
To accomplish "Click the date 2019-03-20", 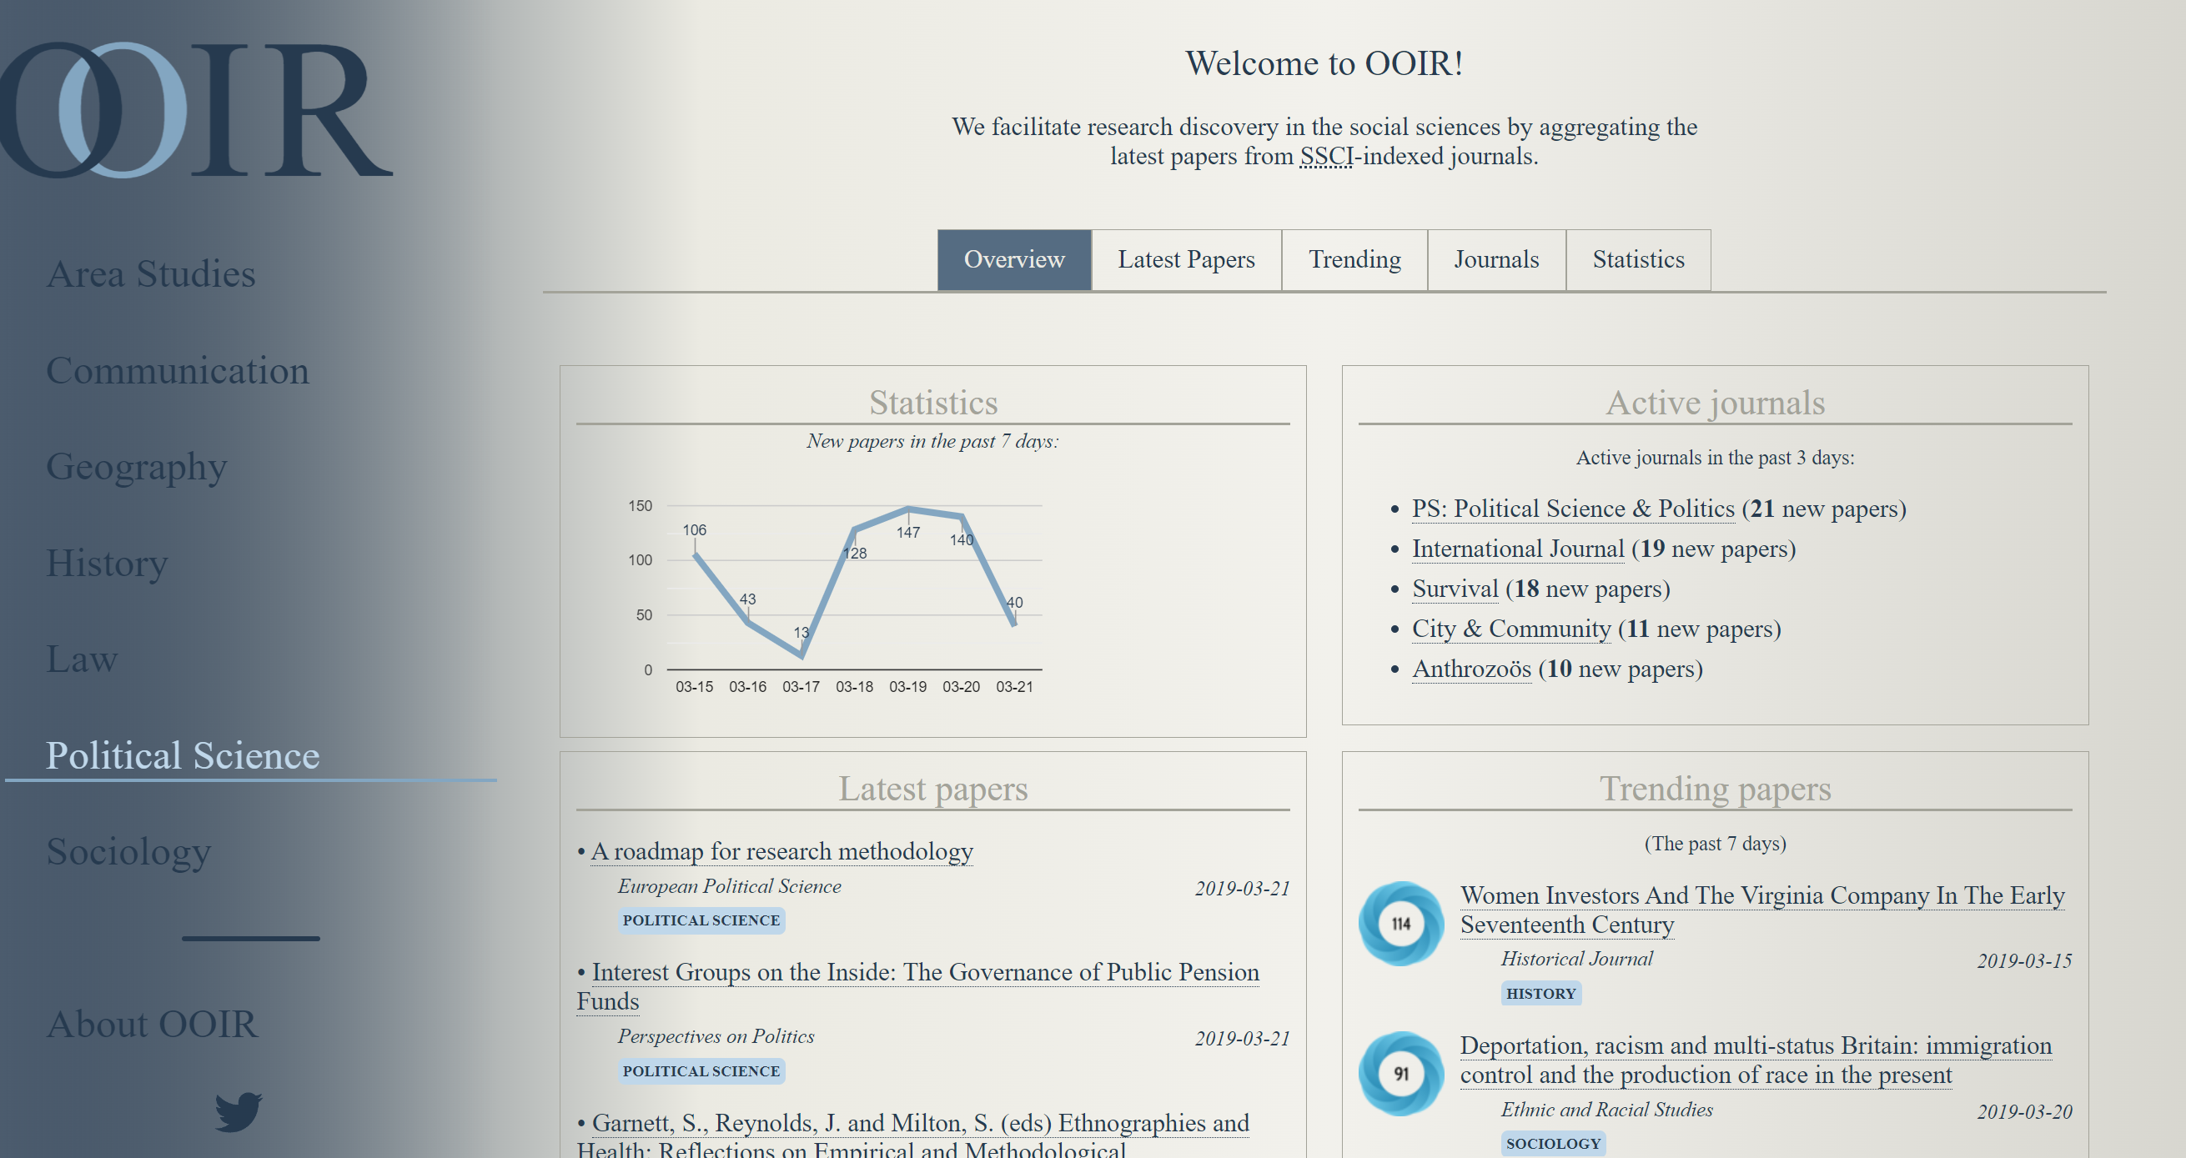I will [2024, 1112].
